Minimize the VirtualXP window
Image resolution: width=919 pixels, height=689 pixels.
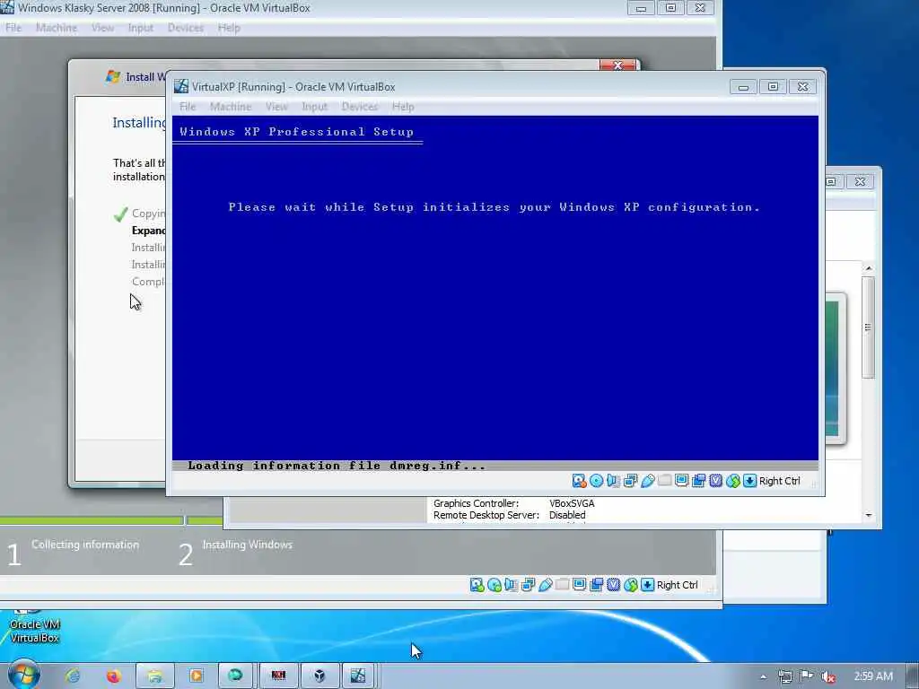(x=743, y=87)
